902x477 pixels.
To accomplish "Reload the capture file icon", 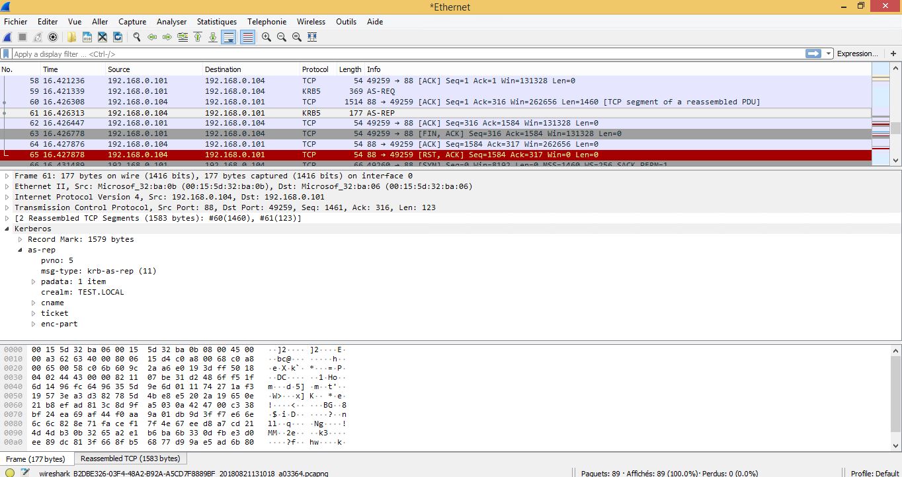I will coord(118,38).
